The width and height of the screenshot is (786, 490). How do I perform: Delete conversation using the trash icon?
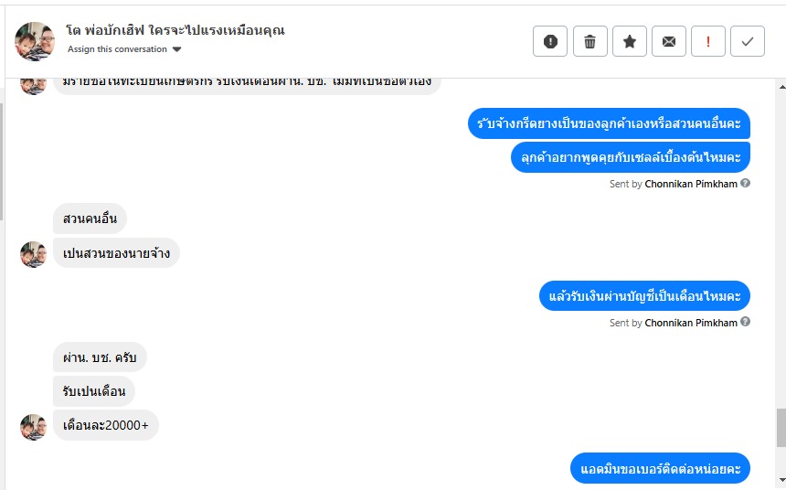pos(590,41)
